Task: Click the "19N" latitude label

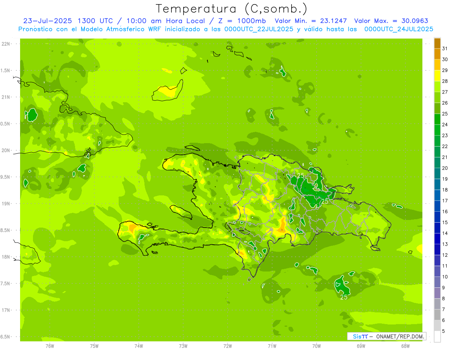Action: (x=6, y=203)
